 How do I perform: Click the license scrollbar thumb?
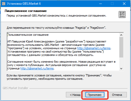click(x=121, y=47)
